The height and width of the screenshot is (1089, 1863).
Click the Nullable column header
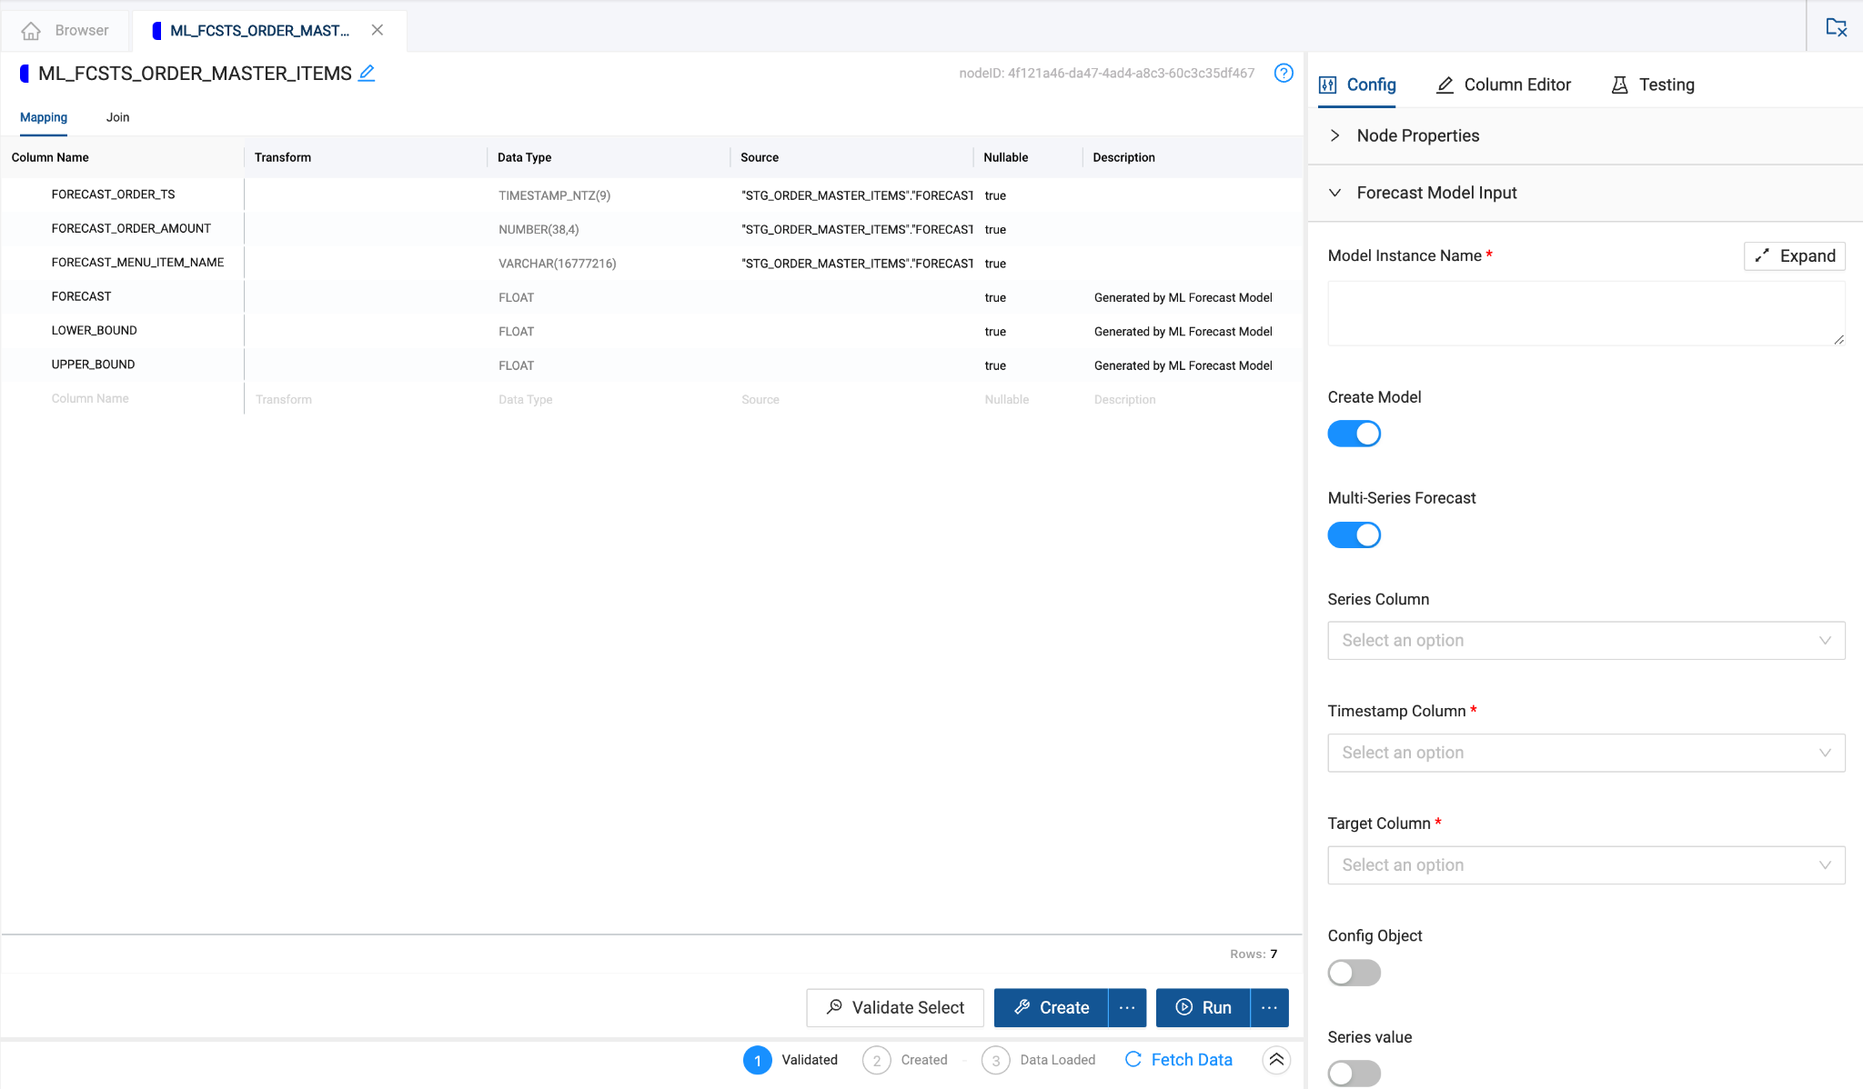tap(1005, 157)
